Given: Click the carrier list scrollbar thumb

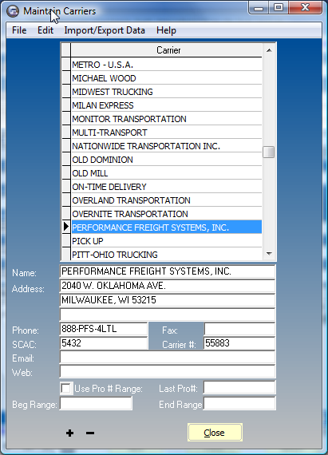Looking at the screenshot, I should point(269,152).
